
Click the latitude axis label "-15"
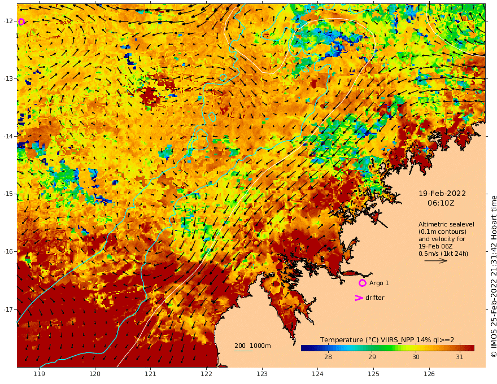(8, 194)
